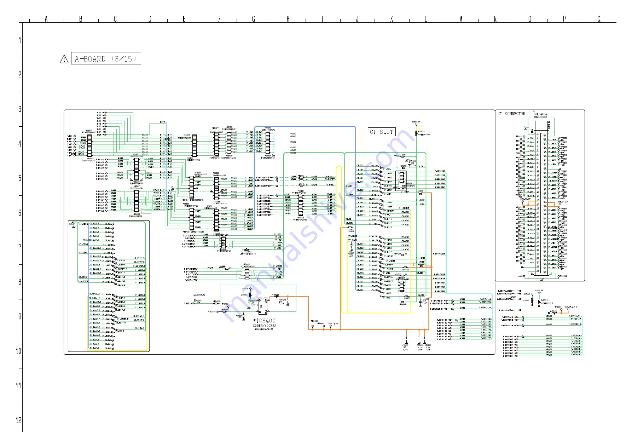
Task: Click grid column letter G
Action: pyautogui.click(x=253, y=19)
